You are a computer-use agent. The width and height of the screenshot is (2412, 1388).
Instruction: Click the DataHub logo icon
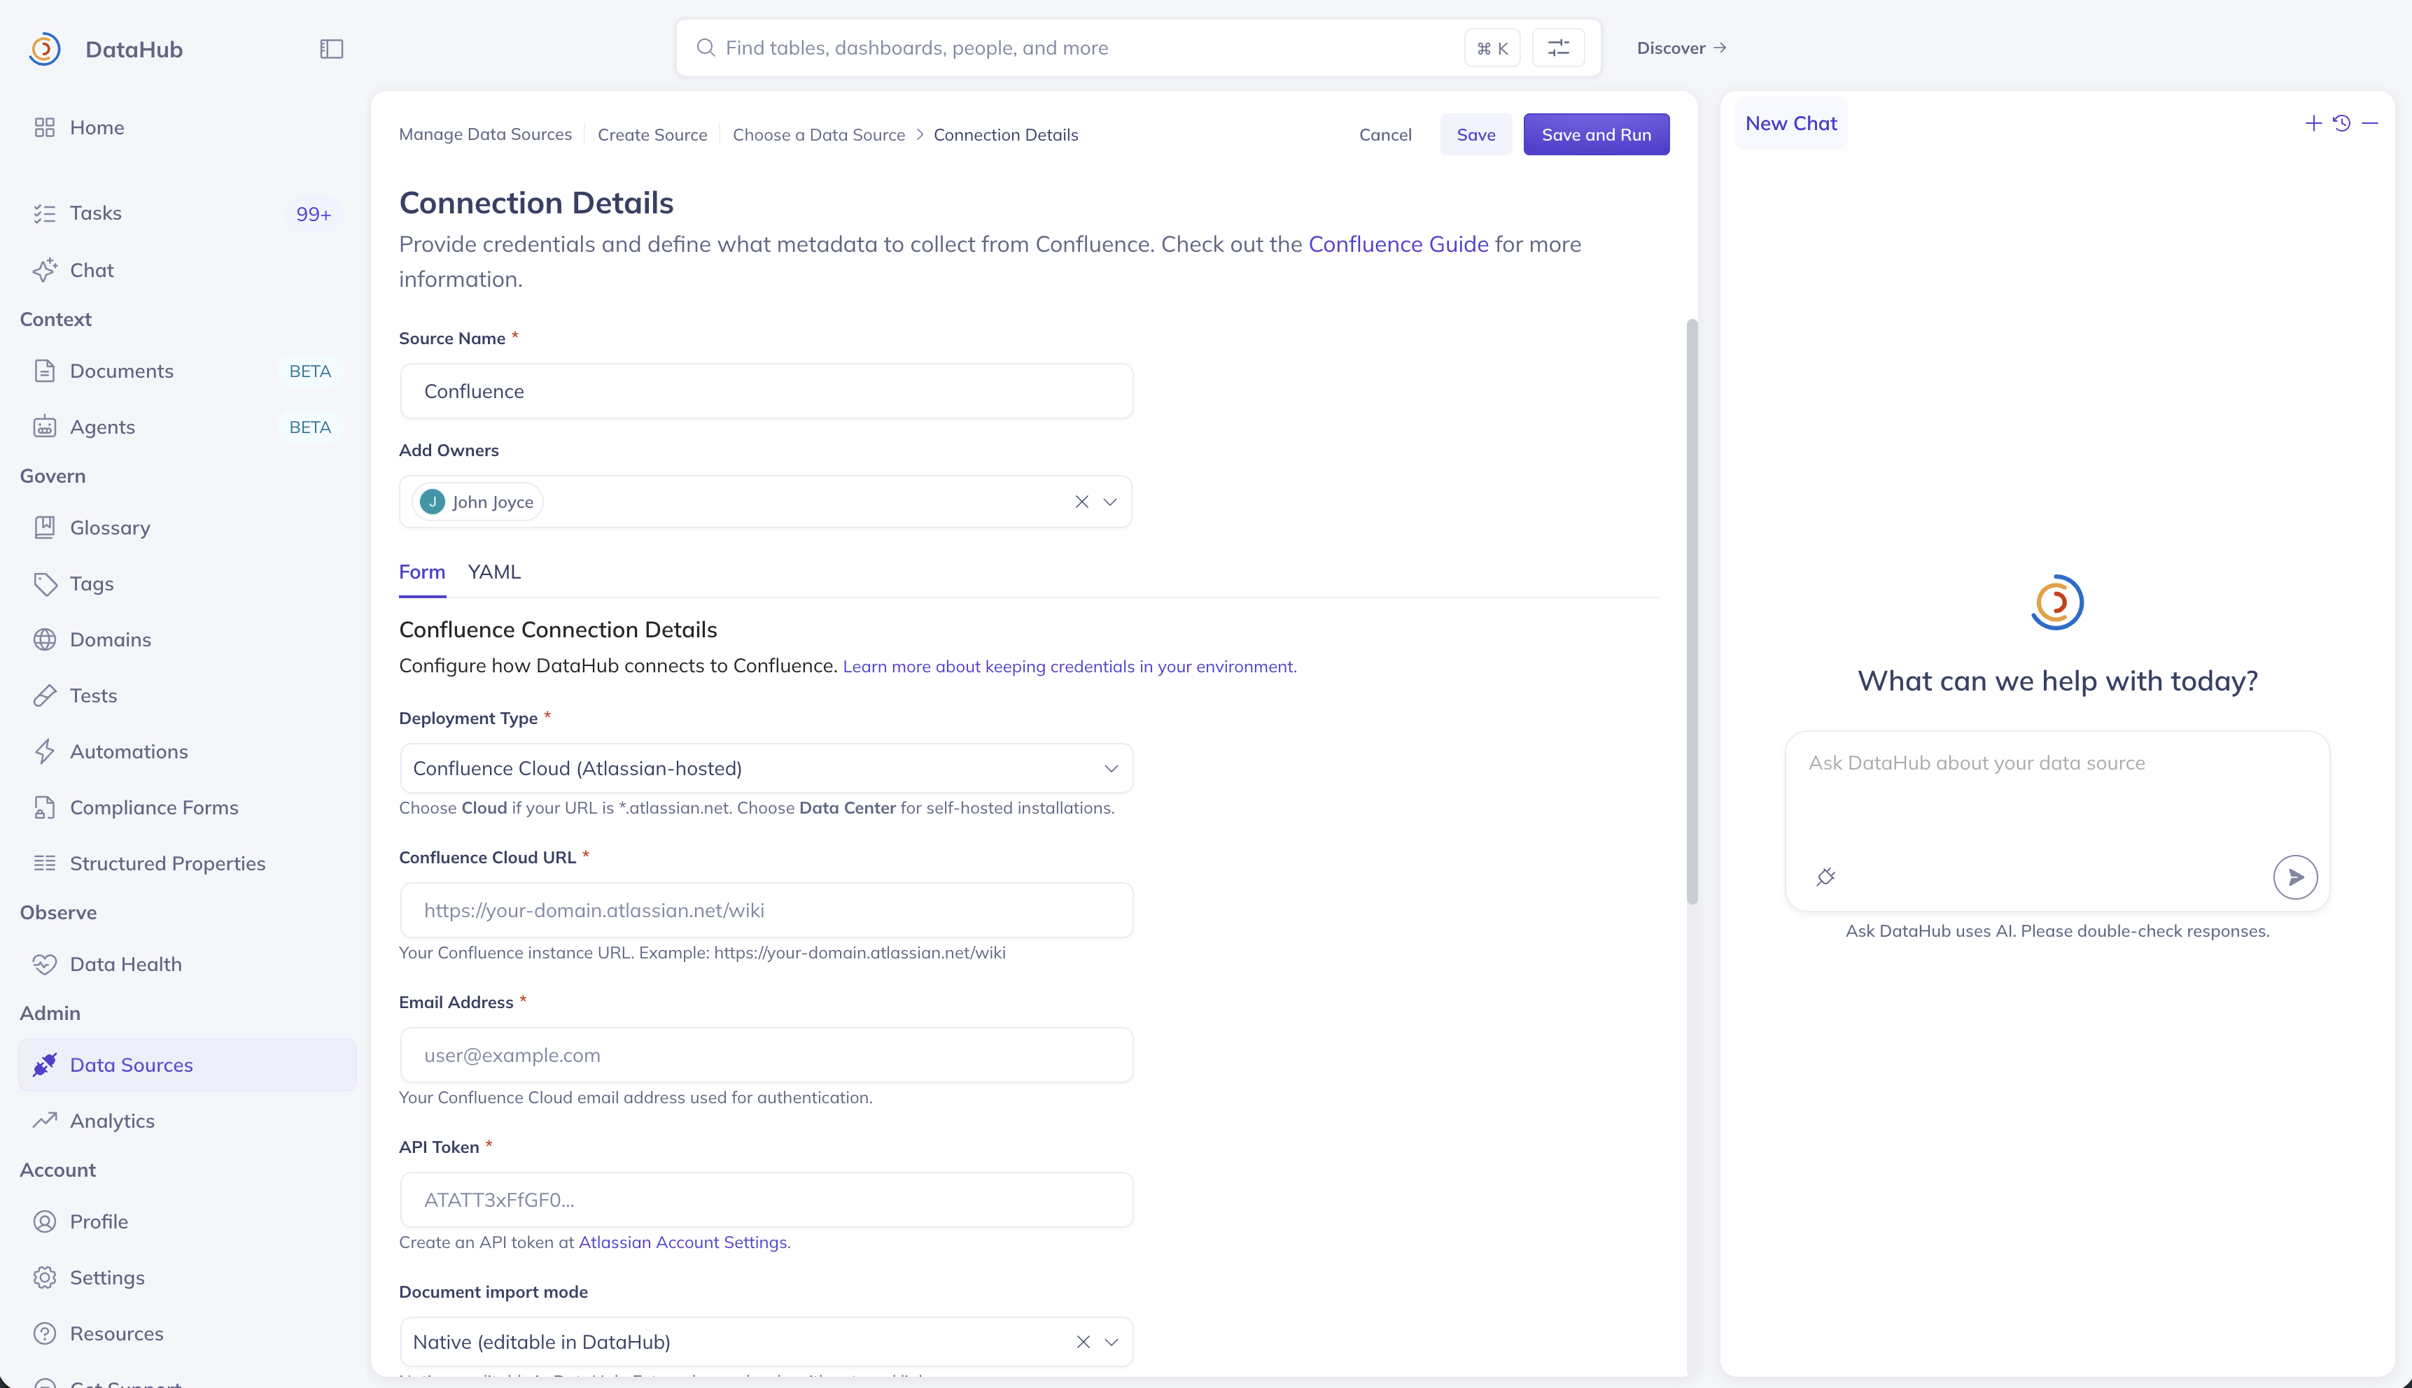45,48
